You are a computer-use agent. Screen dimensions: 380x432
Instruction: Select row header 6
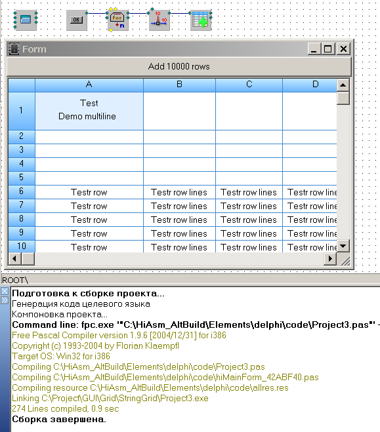pos(22,192)
